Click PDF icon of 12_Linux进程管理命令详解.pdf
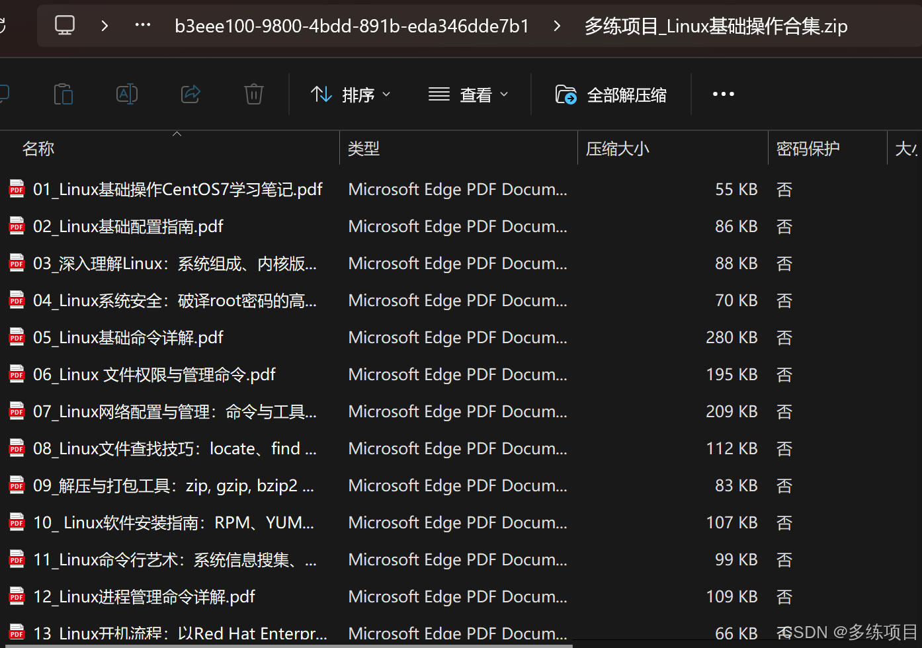922x648 pixels. pos(17,596)
